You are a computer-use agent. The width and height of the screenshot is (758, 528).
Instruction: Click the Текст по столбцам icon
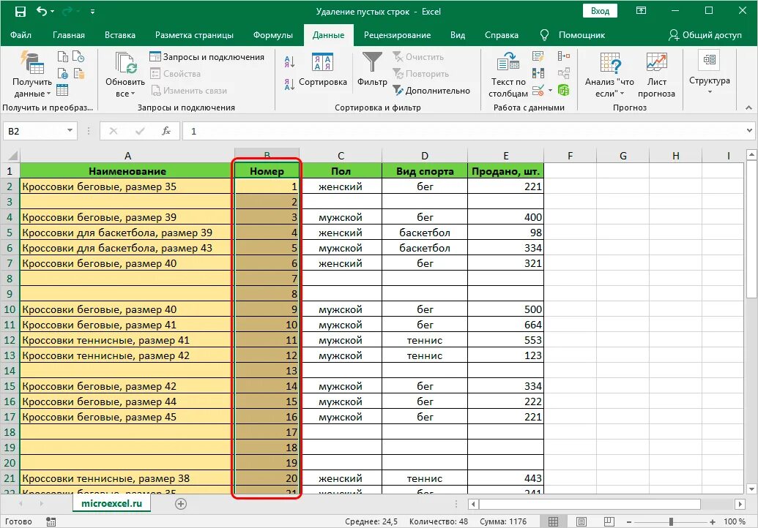click(508, 62)
